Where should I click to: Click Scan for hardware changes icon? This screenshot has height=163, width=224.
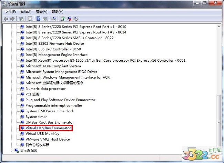tap(54, 19)
